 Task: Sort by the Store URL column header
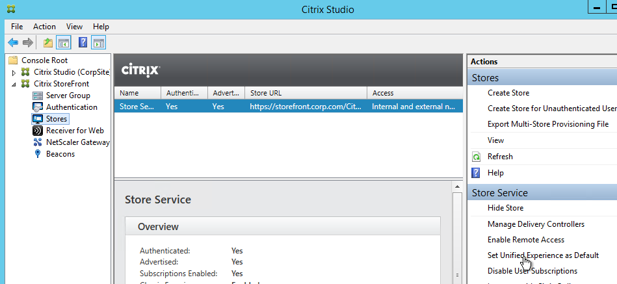306,93
